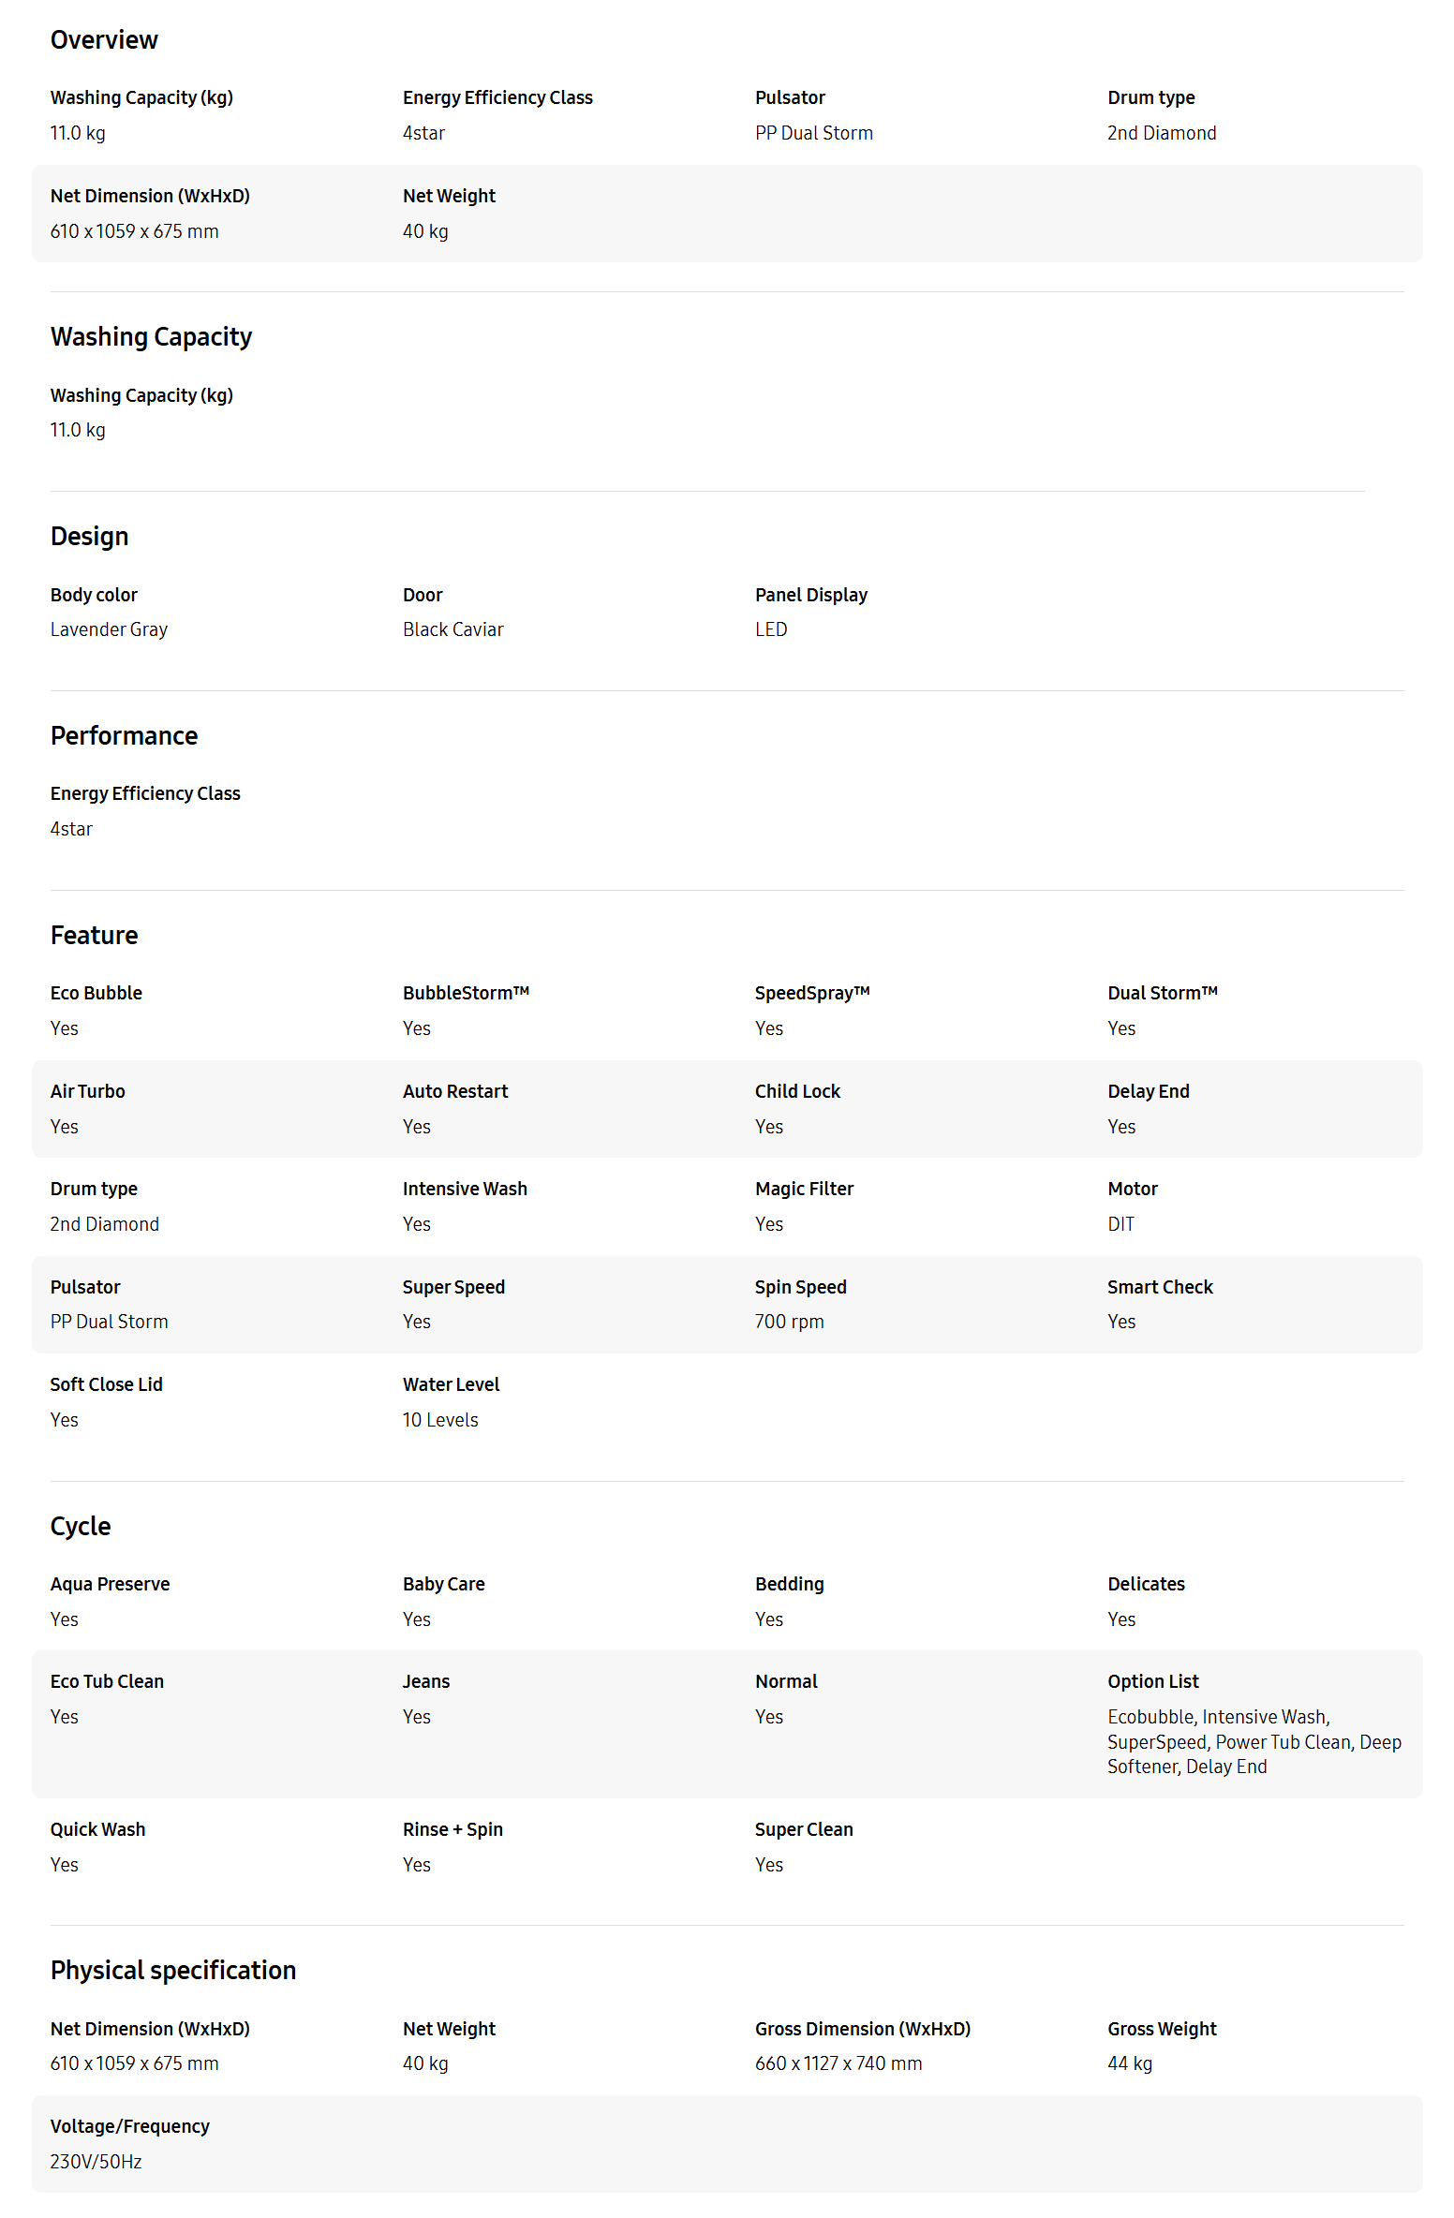
Task: Click the Overview section heading
Action: click(x=104, y=40)
